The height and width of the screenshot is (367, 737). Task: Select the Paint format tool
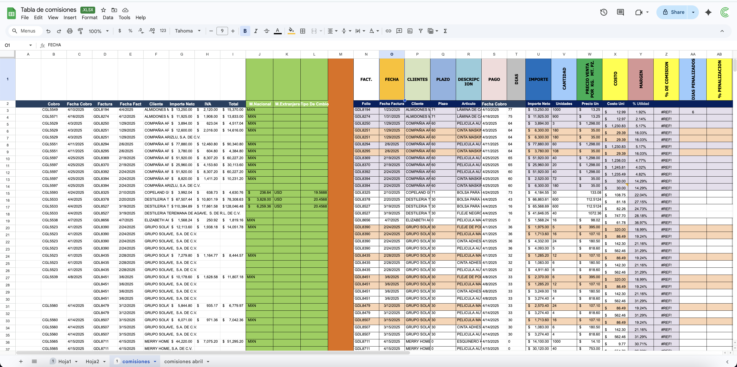click(x=80, y=31)
